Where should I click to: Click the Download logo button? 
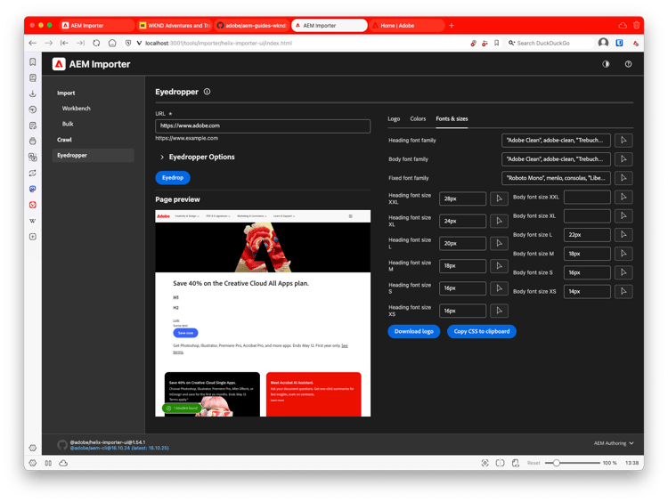413,331
